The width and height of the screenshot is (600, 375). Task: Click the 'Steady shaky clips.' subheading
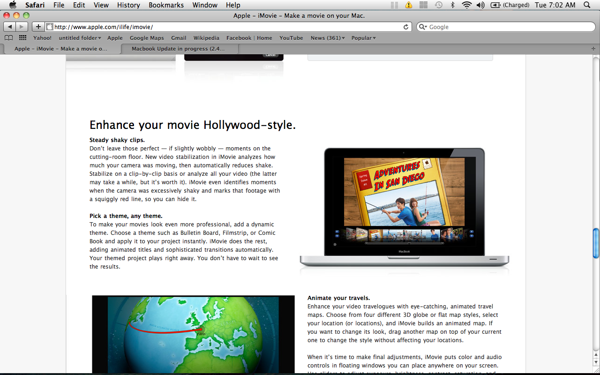(117, 140)
